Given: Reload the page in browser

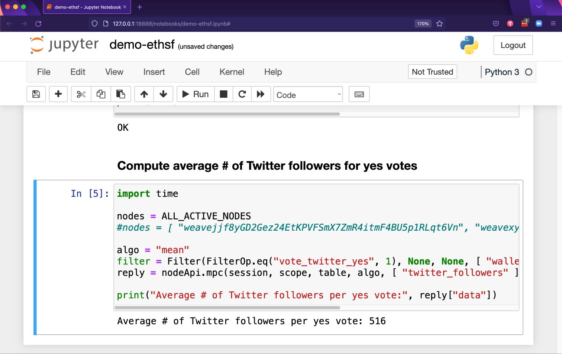Looking at the screenshot, I should pyautogui.click(x=38, y=24).
